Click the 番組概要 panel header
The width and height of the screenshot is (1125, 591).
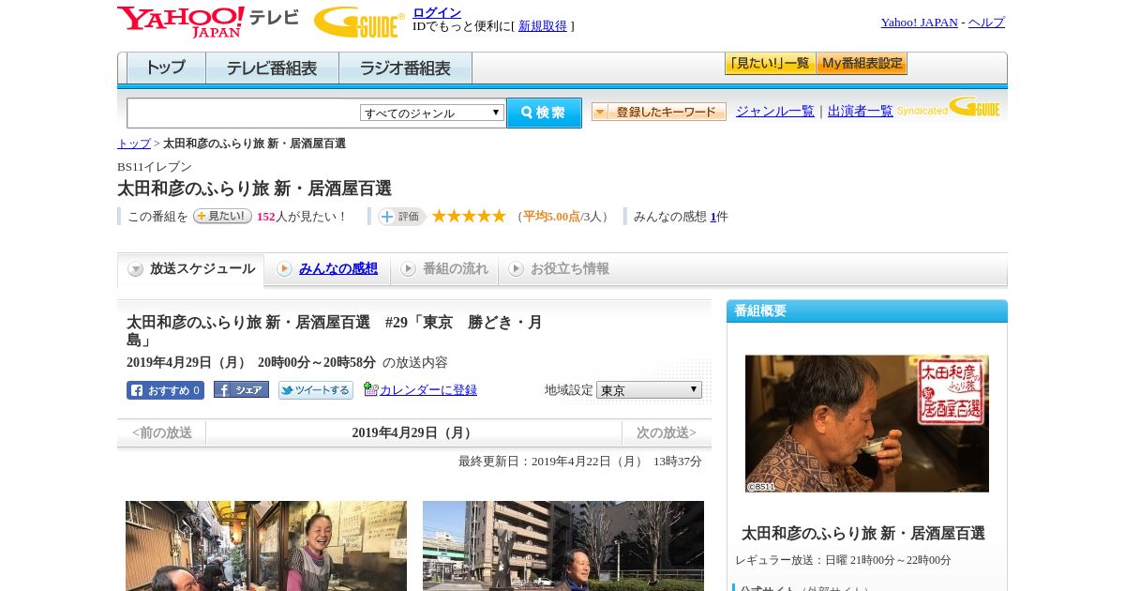click(867, 311)
